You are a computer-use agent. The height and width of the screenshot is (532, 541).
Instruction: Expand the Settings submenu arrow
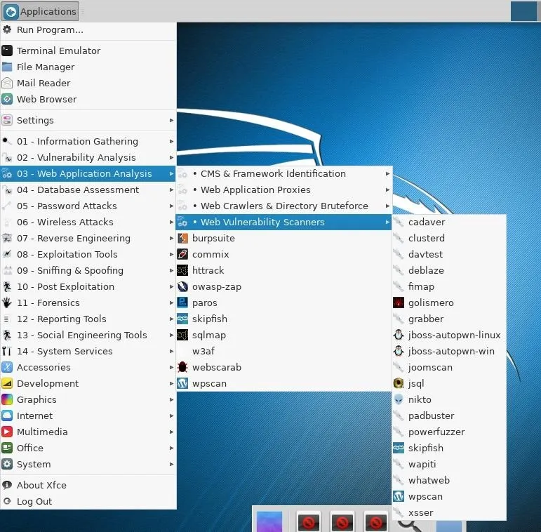click(x=171, y=120)
